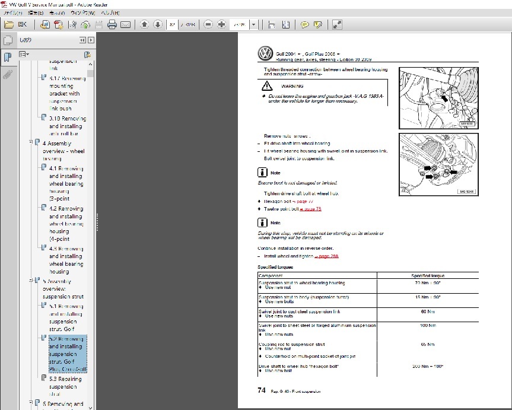This screenshot has height=410, width=512.
Task: Print the document with printer icon
Action: [112, 24]
